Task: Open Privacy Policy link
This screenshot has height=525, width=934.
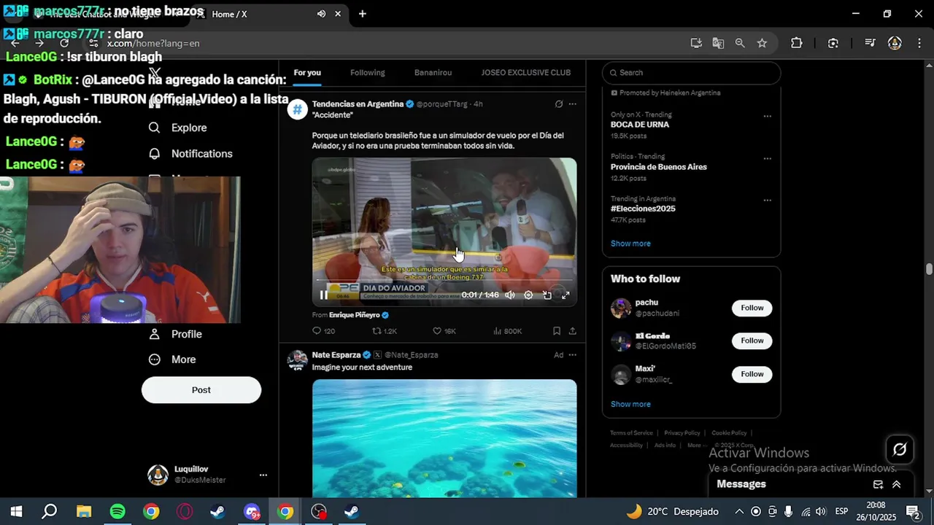Action: point(682,433)
